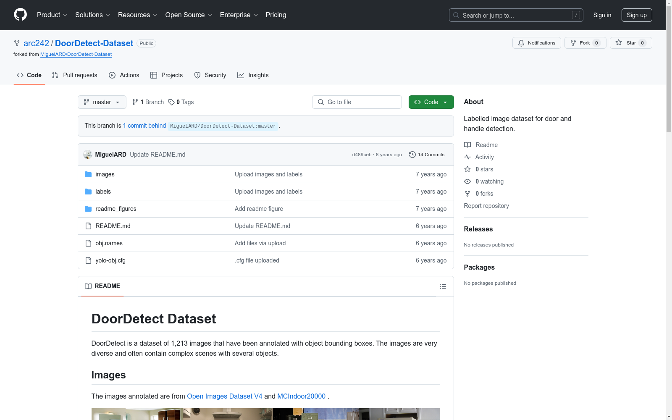Click the Search or jump to field
The height and width of the screenshot is (420, 672).
tap(516, 15)
